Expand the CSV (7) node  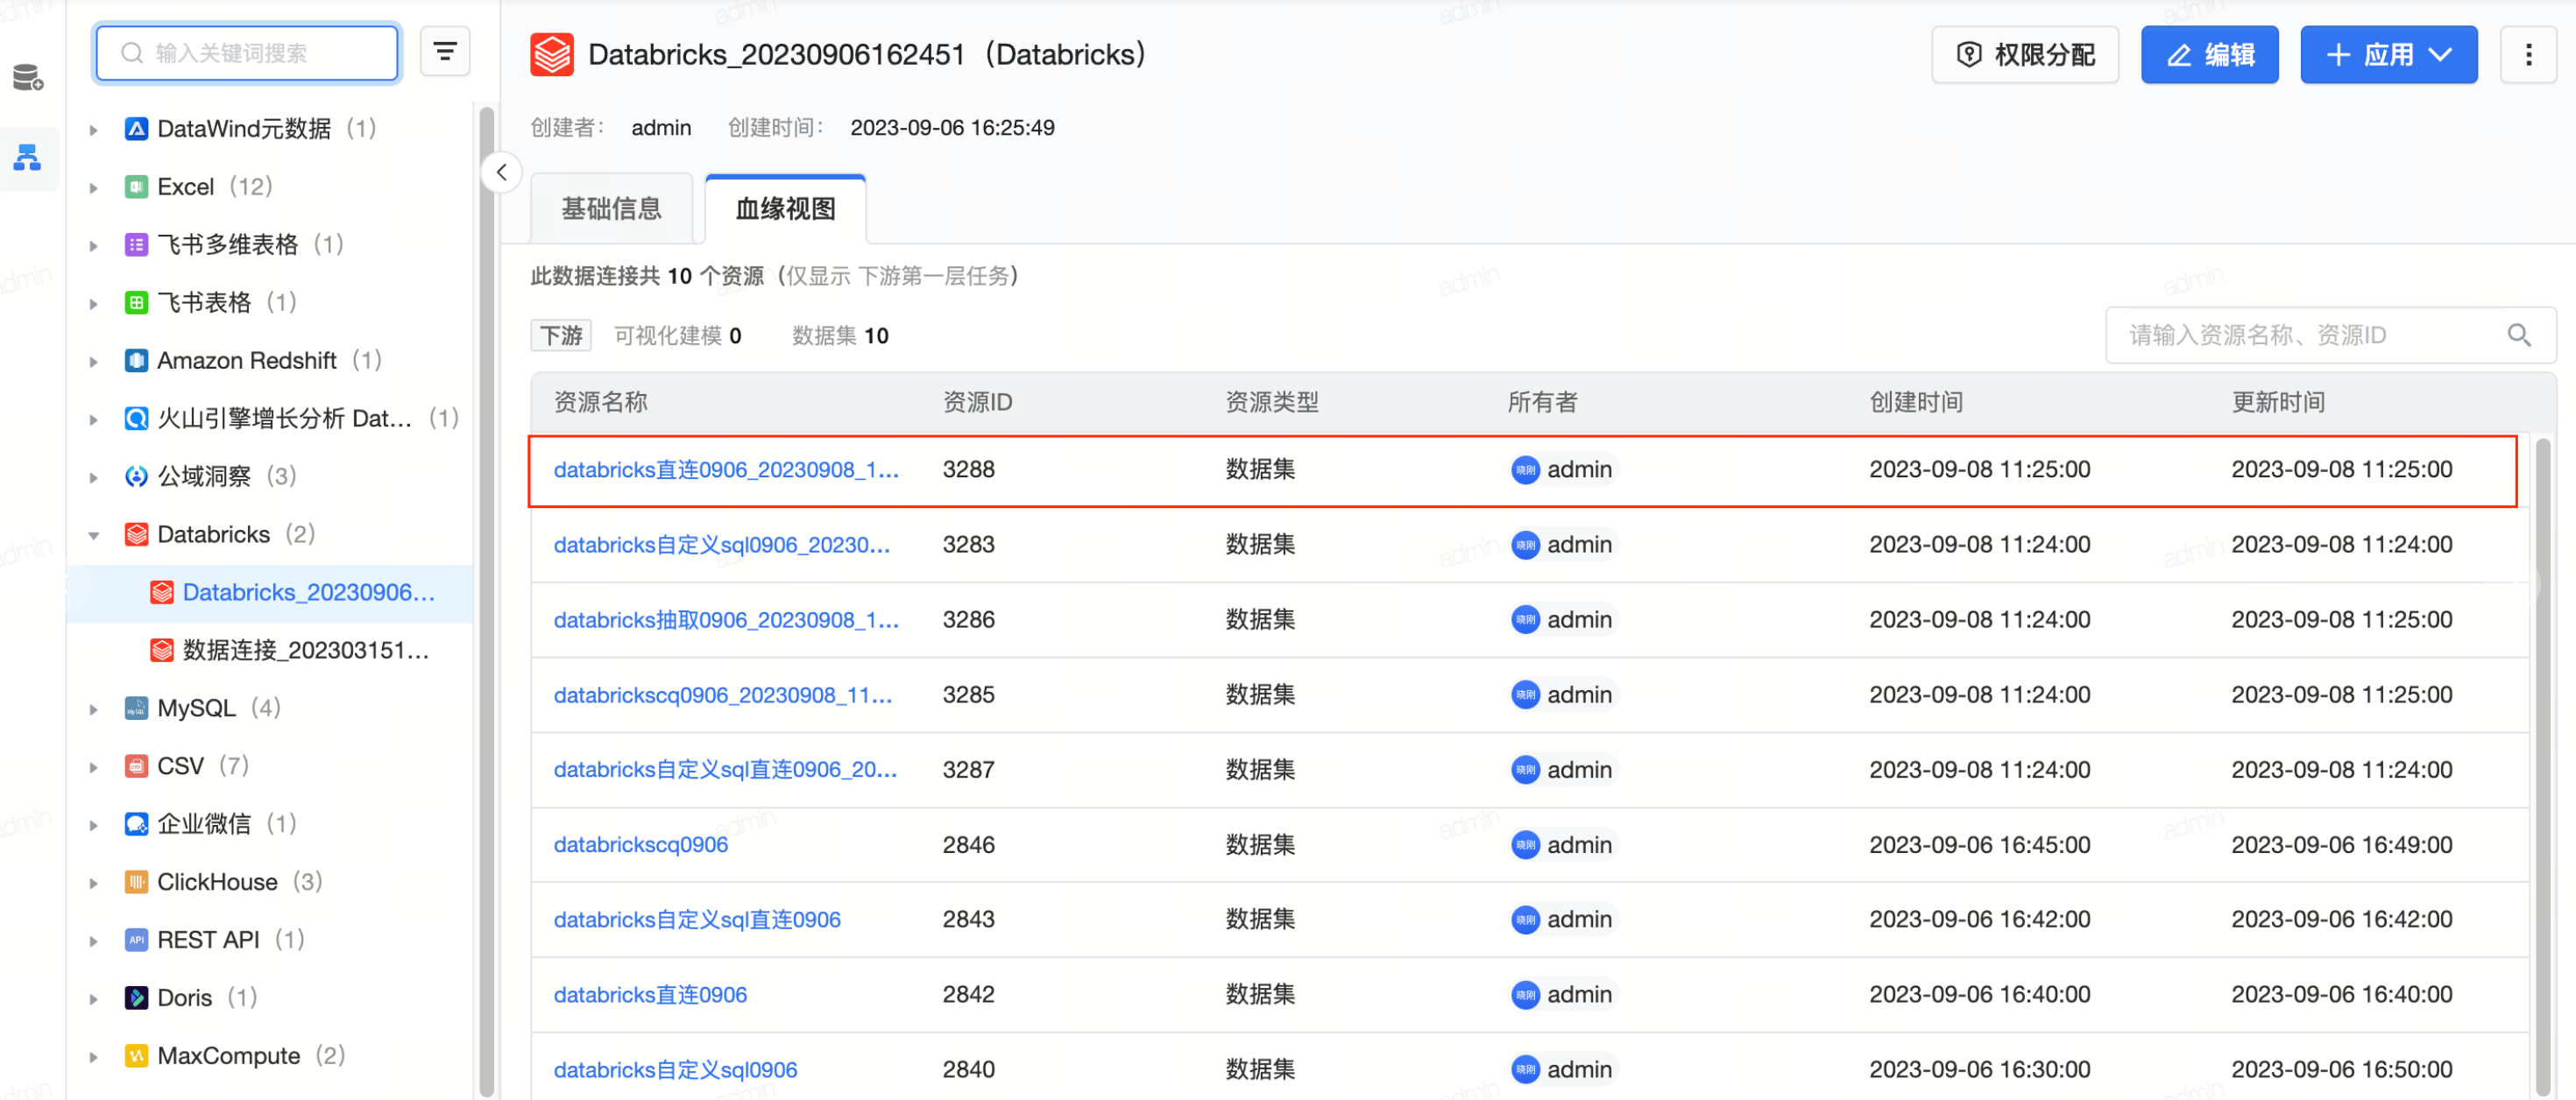point(93,768)
